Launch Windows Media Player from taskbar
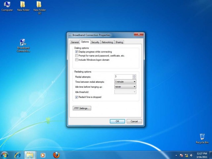This screenshot has width=212, height=159. (43, 155)
